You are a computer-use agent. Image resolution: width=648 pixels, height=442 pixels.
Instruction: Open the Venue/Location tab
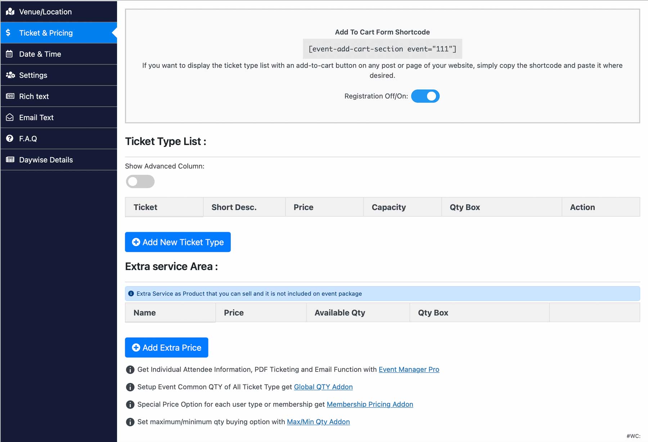pos(45,12)
